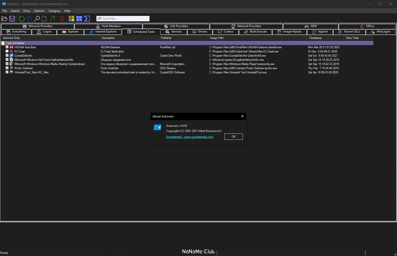Image resolution: width=397 pixels, height=256 pixels.
Task: Switch to the Internet Explorer tab
Action: tap(103, 32)
